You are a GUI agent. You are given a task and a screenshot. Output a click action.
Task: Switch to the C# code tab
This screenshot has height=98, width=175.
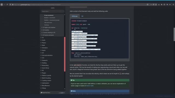[82, 16]
